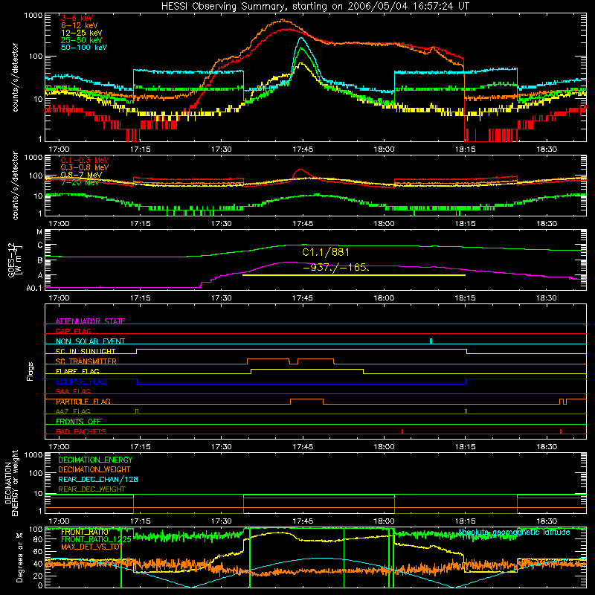
Task: Click the C1.1/881 flare annotation
Action: click(x=326, y=252)
